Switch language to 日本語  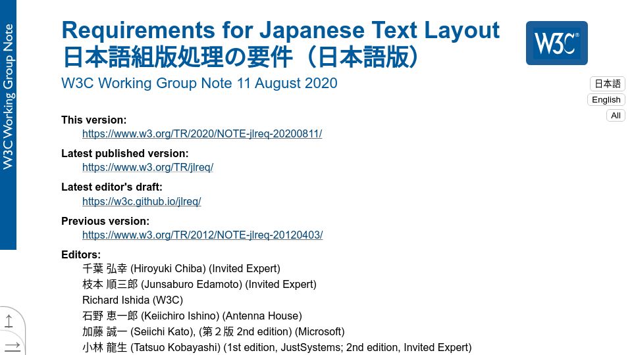[608, 83]
